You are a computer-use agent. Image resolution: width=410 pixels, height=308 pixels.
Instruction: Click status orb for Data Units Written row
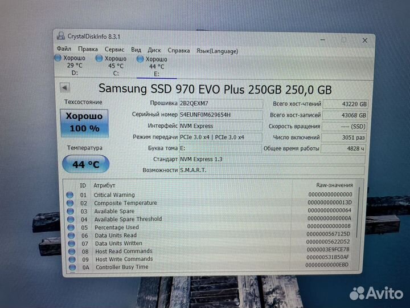click(x=71, y=244)
